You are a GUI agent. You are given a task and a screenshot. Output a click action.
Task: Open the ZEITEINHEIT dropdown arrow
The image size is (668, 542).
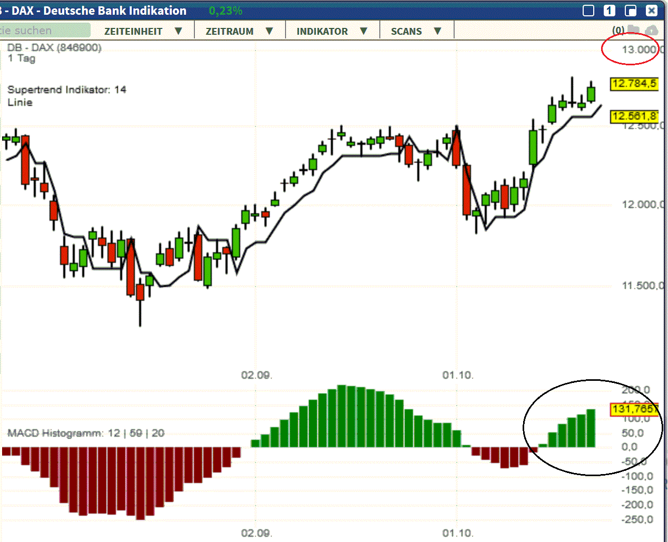pos(178,31)
